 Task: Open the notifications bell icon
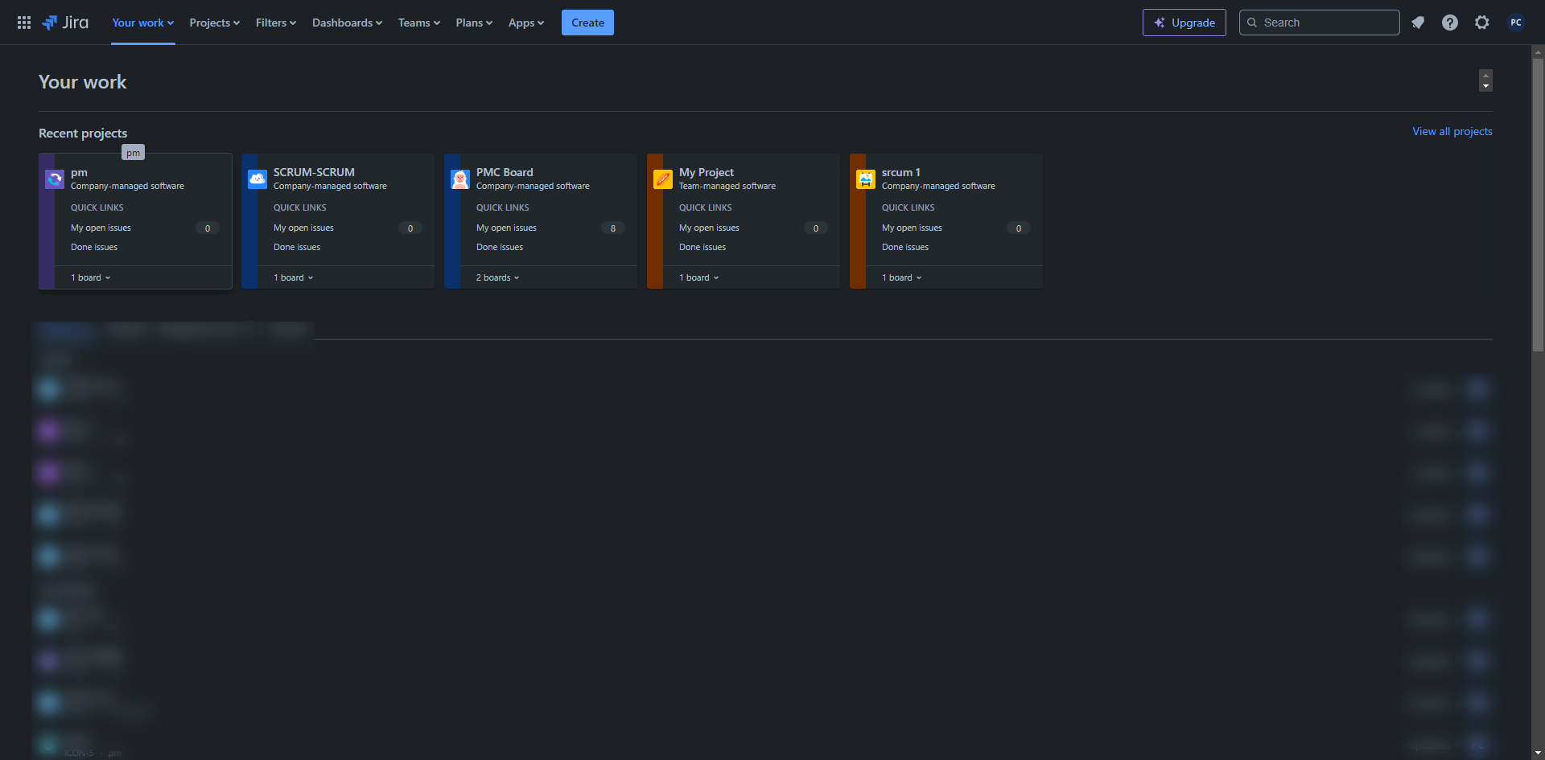[1418, 23]
